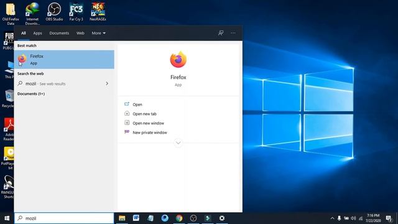Viewport: 398px width, 224px height.
Task: Click the large Firefox logo in the preview pane
Action: tap(178, 60)
